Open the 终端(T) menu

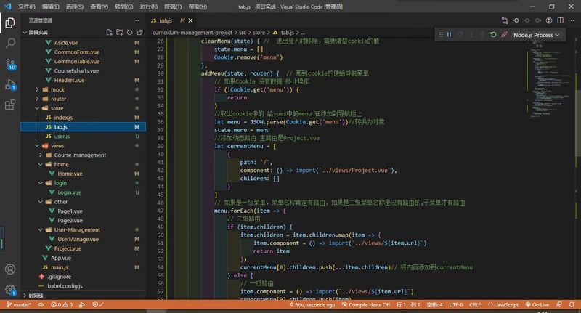click(x=173, y=7)
